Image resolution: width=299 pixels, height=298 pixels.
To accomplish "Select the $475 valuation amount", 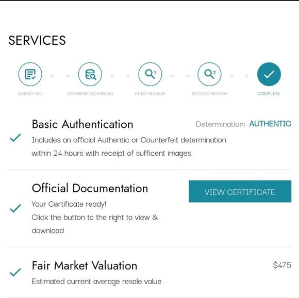I will tap(282, 265).
